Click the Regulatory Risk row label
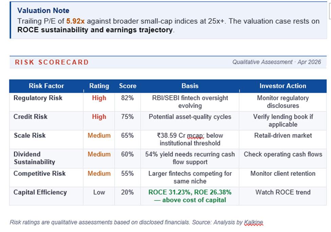The image size is (331, 232). click(x=38, y=98)
